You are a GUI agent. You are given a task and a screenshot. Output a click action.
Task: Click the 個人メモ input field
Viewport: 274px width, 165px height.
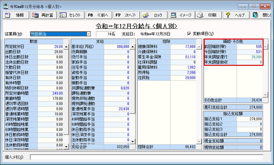[146, 157]
